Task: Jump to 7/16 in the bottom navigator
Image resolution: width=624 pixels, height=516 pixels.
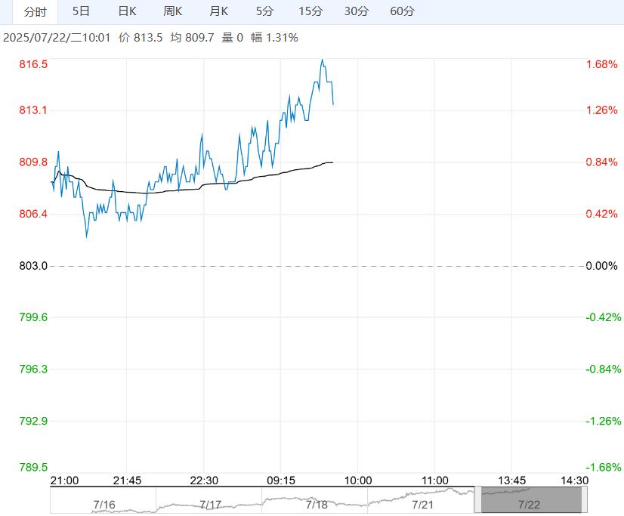Action: coord(103,504)
